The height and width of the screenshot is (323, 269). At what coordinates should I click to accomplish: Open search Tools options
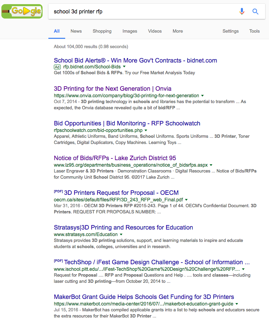(254, 31)
